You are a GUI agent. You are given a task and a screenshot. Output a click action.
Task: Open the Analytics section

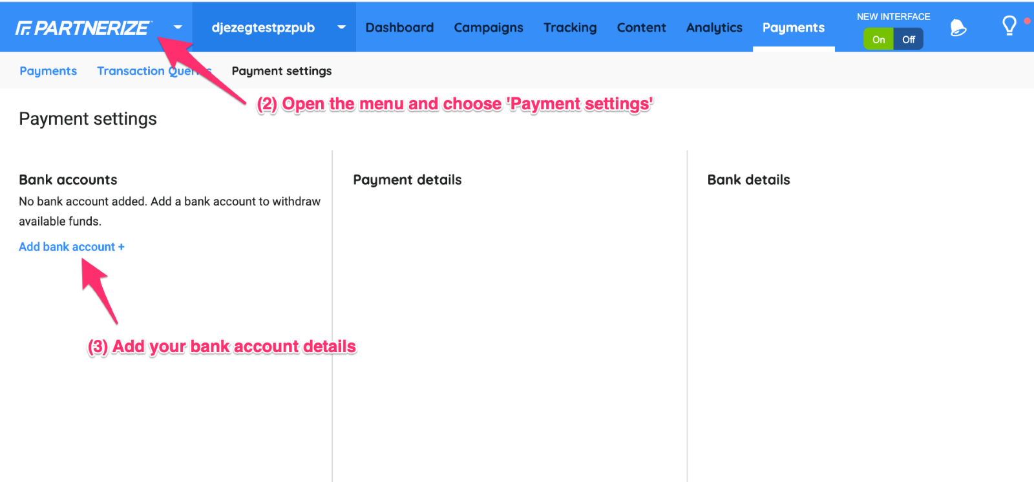tap(714, 28)
